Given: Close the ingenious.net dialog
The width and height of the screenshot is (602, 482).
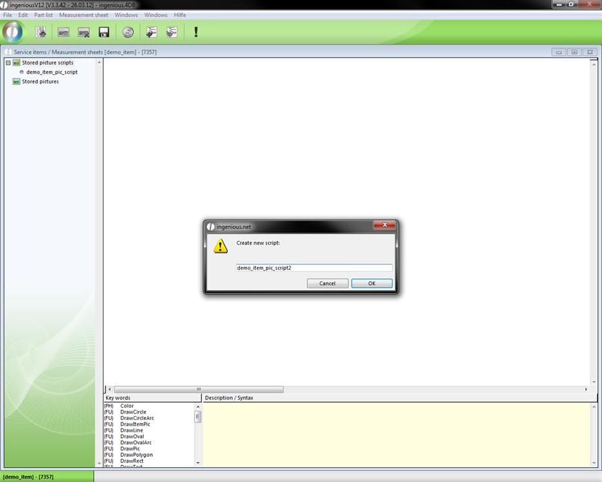Looking at the screenshot, I should [385, 225].
